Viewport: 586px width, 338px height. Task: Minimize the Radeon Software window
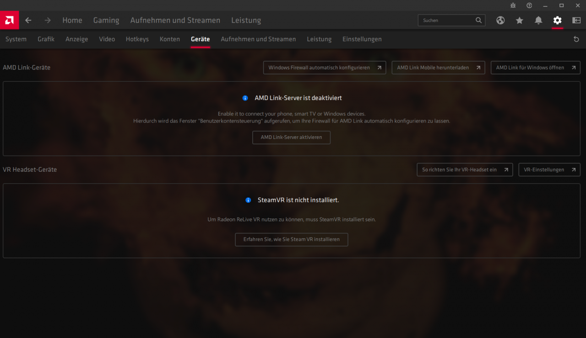click(545, 5)
